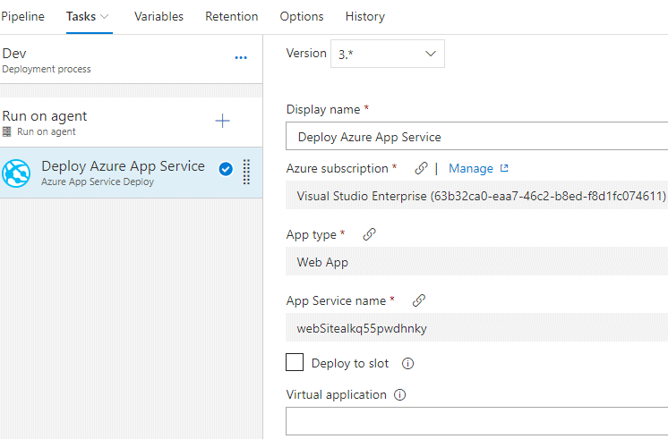Image resolution: width=668 pixels, height=439 pixels.
Task: Enable the Deploy to slot checkbox
Action: click(x=295, y=362)
